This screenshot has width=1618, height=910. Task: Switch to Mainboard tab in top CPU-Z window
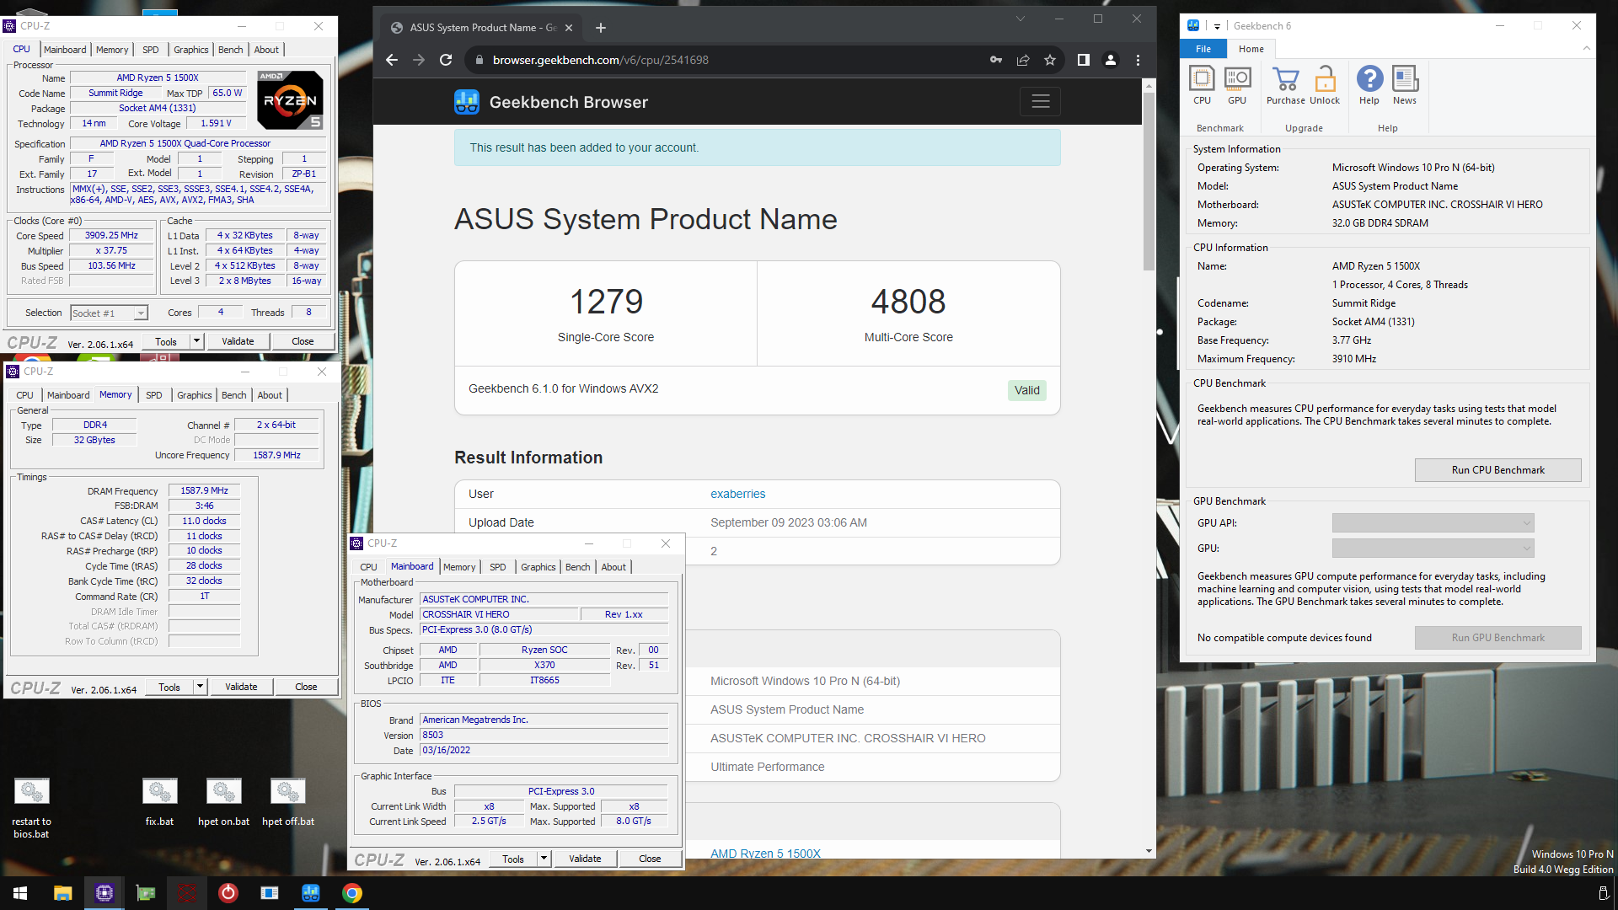click(x=65, y=50)
